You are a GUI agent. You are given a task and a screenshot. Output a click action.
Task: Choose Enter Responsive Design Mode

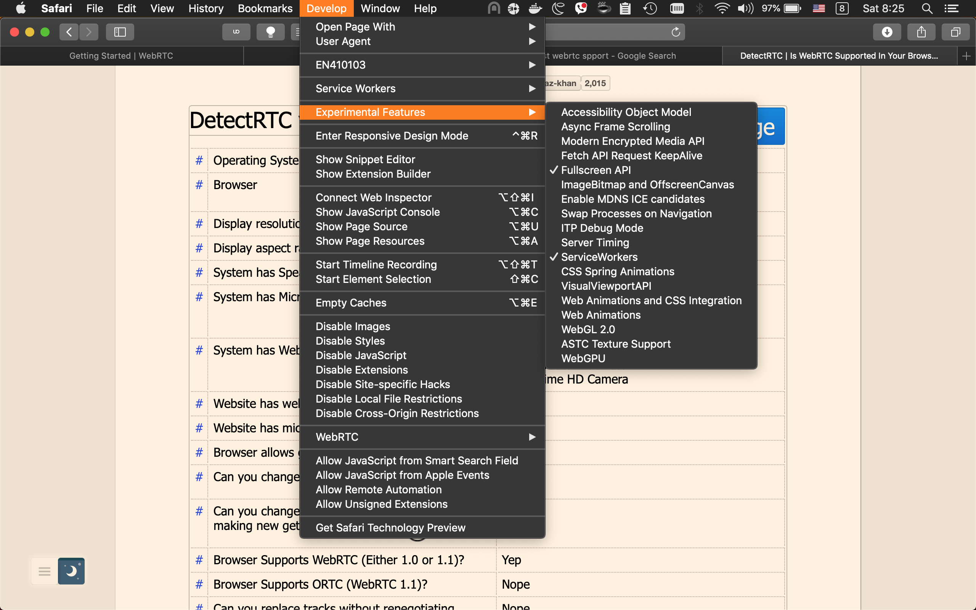pyautogui.click(x=422, y=136)
